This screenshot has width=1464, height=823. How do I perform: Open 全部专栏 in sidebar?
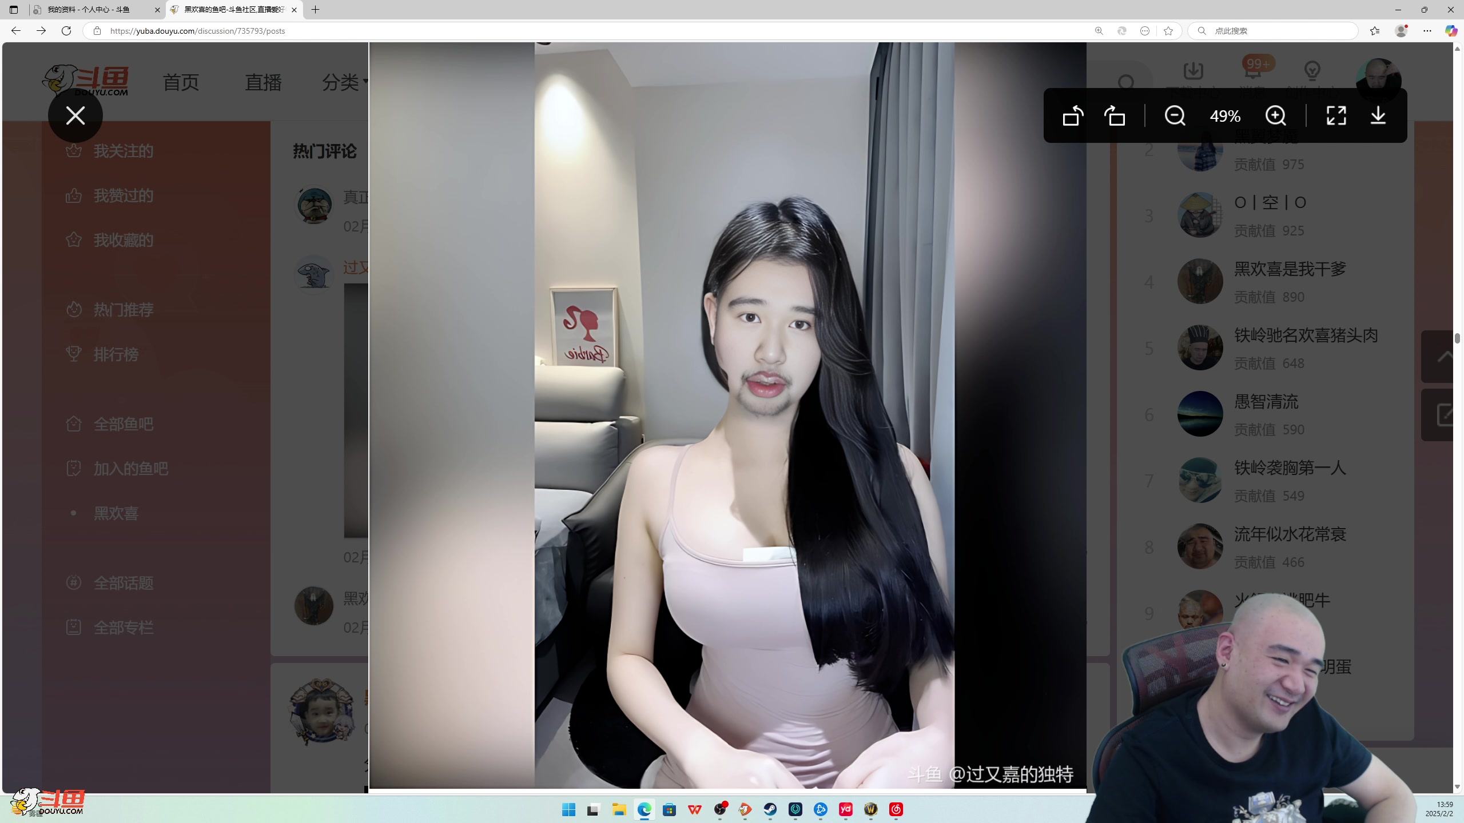pos(110,628)
